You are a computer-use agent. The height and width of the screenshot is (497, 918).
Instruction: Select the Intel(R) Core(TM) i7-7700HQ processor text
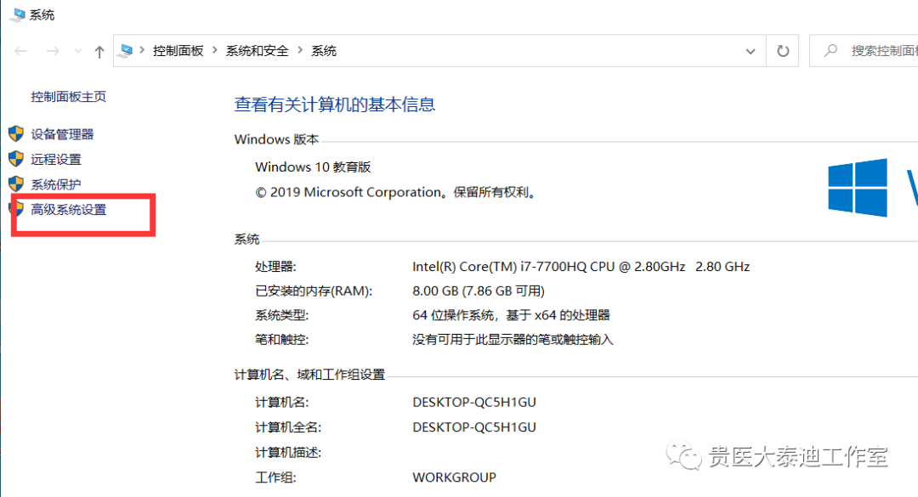pyautogui.click(x=581, y=267)
